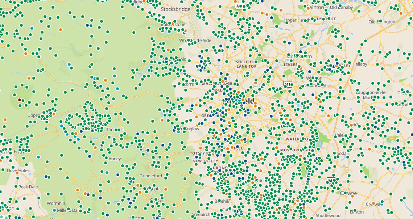Select the Wormhill place name
Viewport: 413px width, 219px height.
point(56,203)
